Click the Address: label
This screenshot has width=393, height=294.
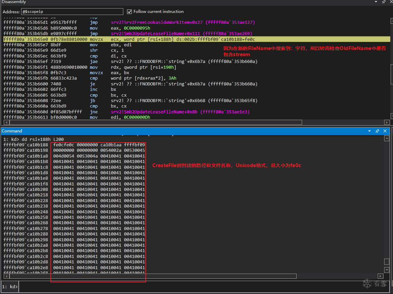[11, 12]
